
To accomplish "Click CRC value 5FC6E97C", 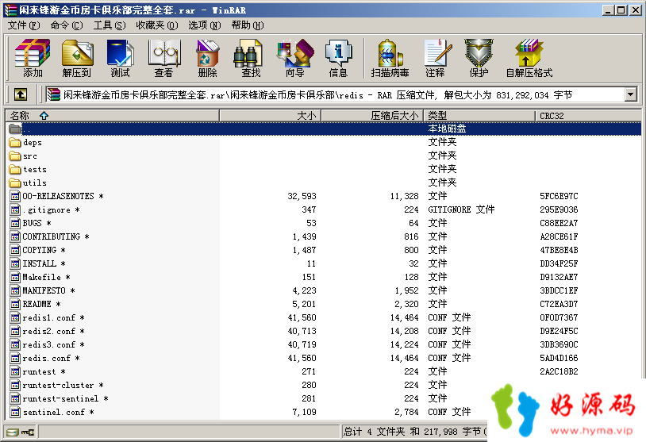I will coord(559,196).
